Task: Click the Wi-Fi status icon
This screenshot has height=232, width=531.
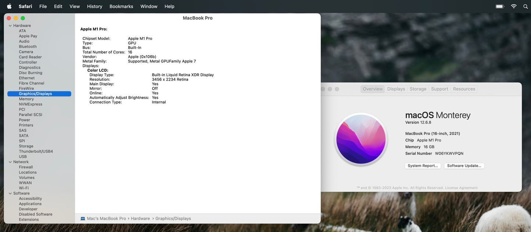Action: [513, 6]
